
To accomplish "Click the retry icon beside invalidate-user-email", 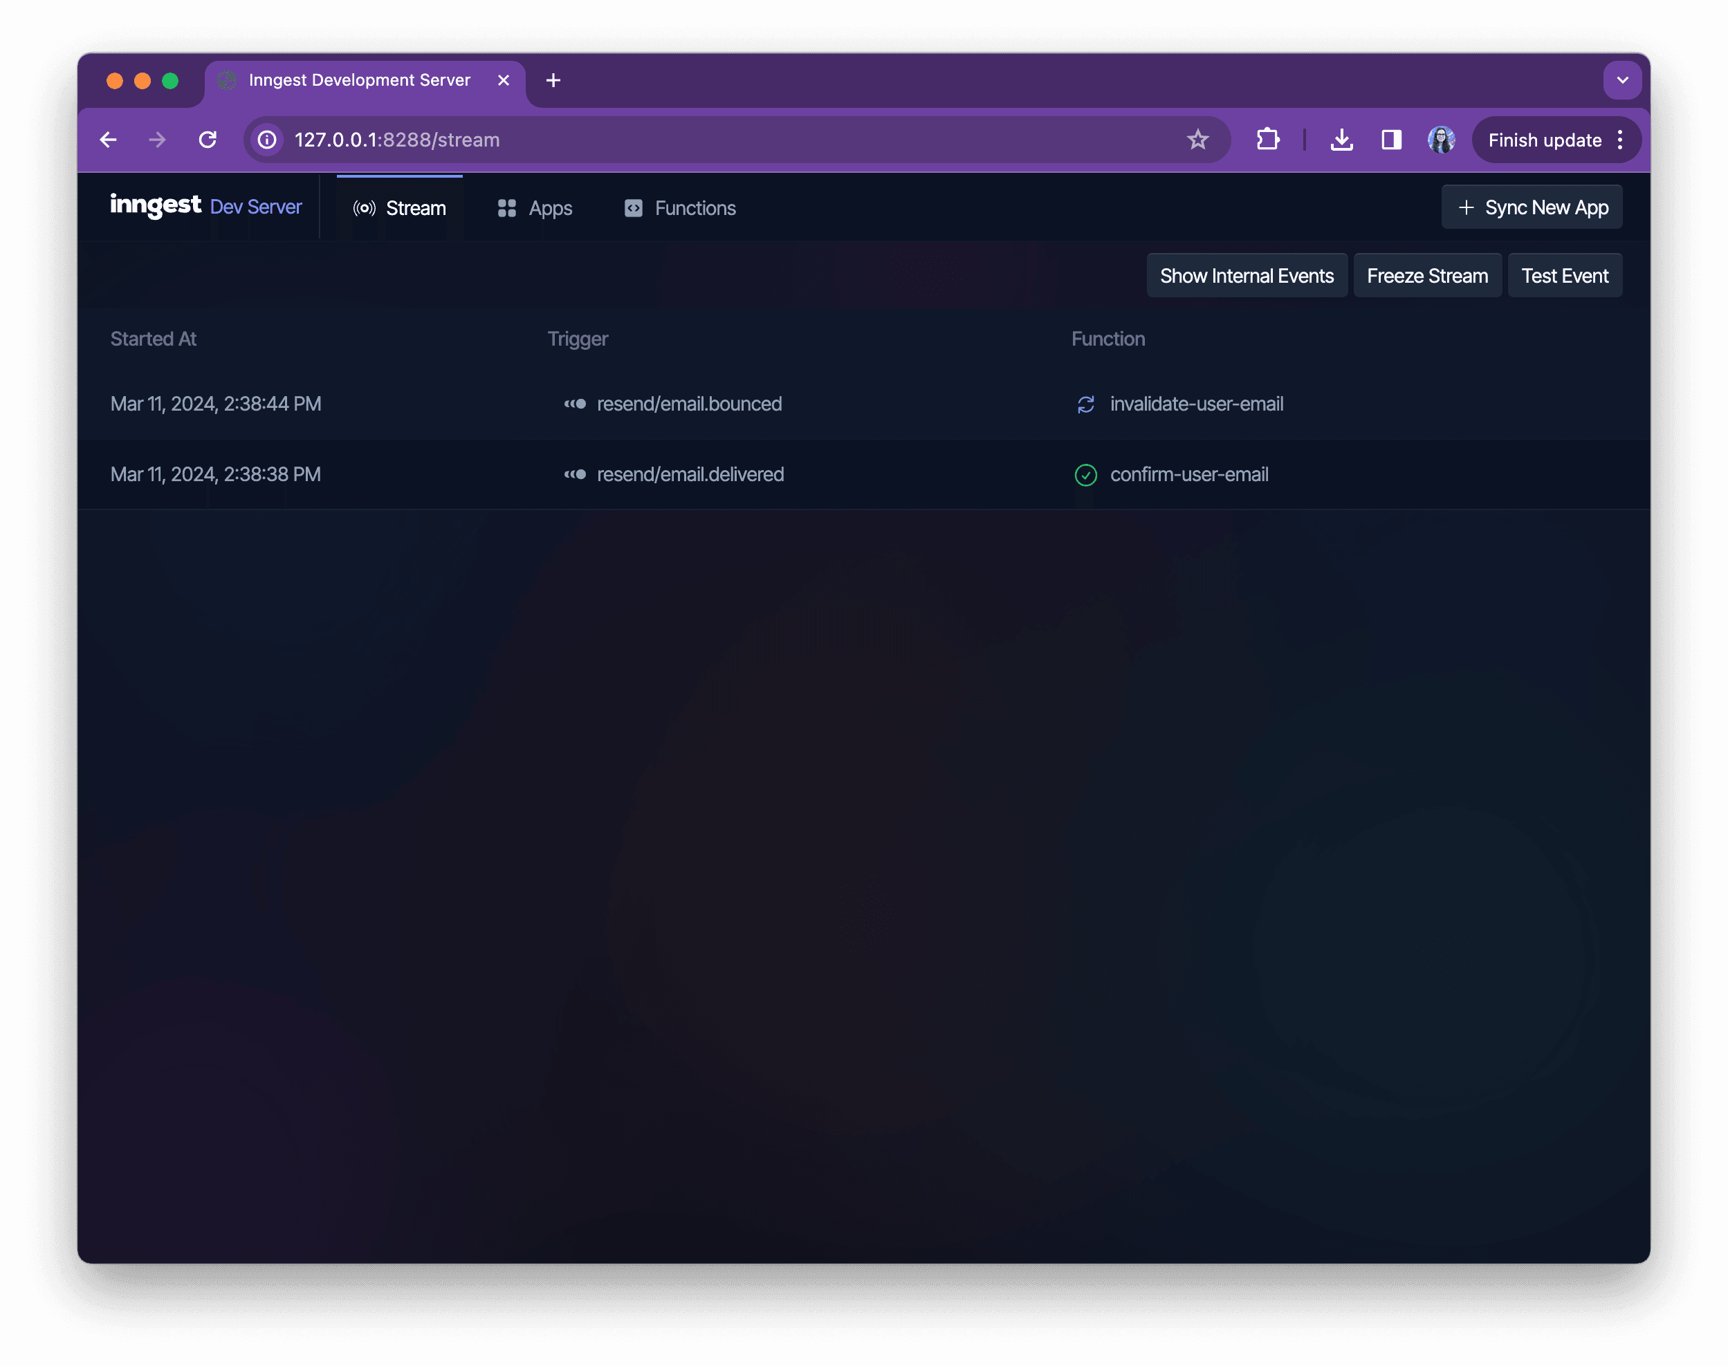I will tap(1085, 404).
